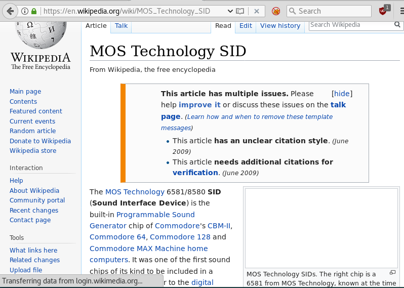Open the browser hamburger menu
404x288 pixels.
coord(401,11)
